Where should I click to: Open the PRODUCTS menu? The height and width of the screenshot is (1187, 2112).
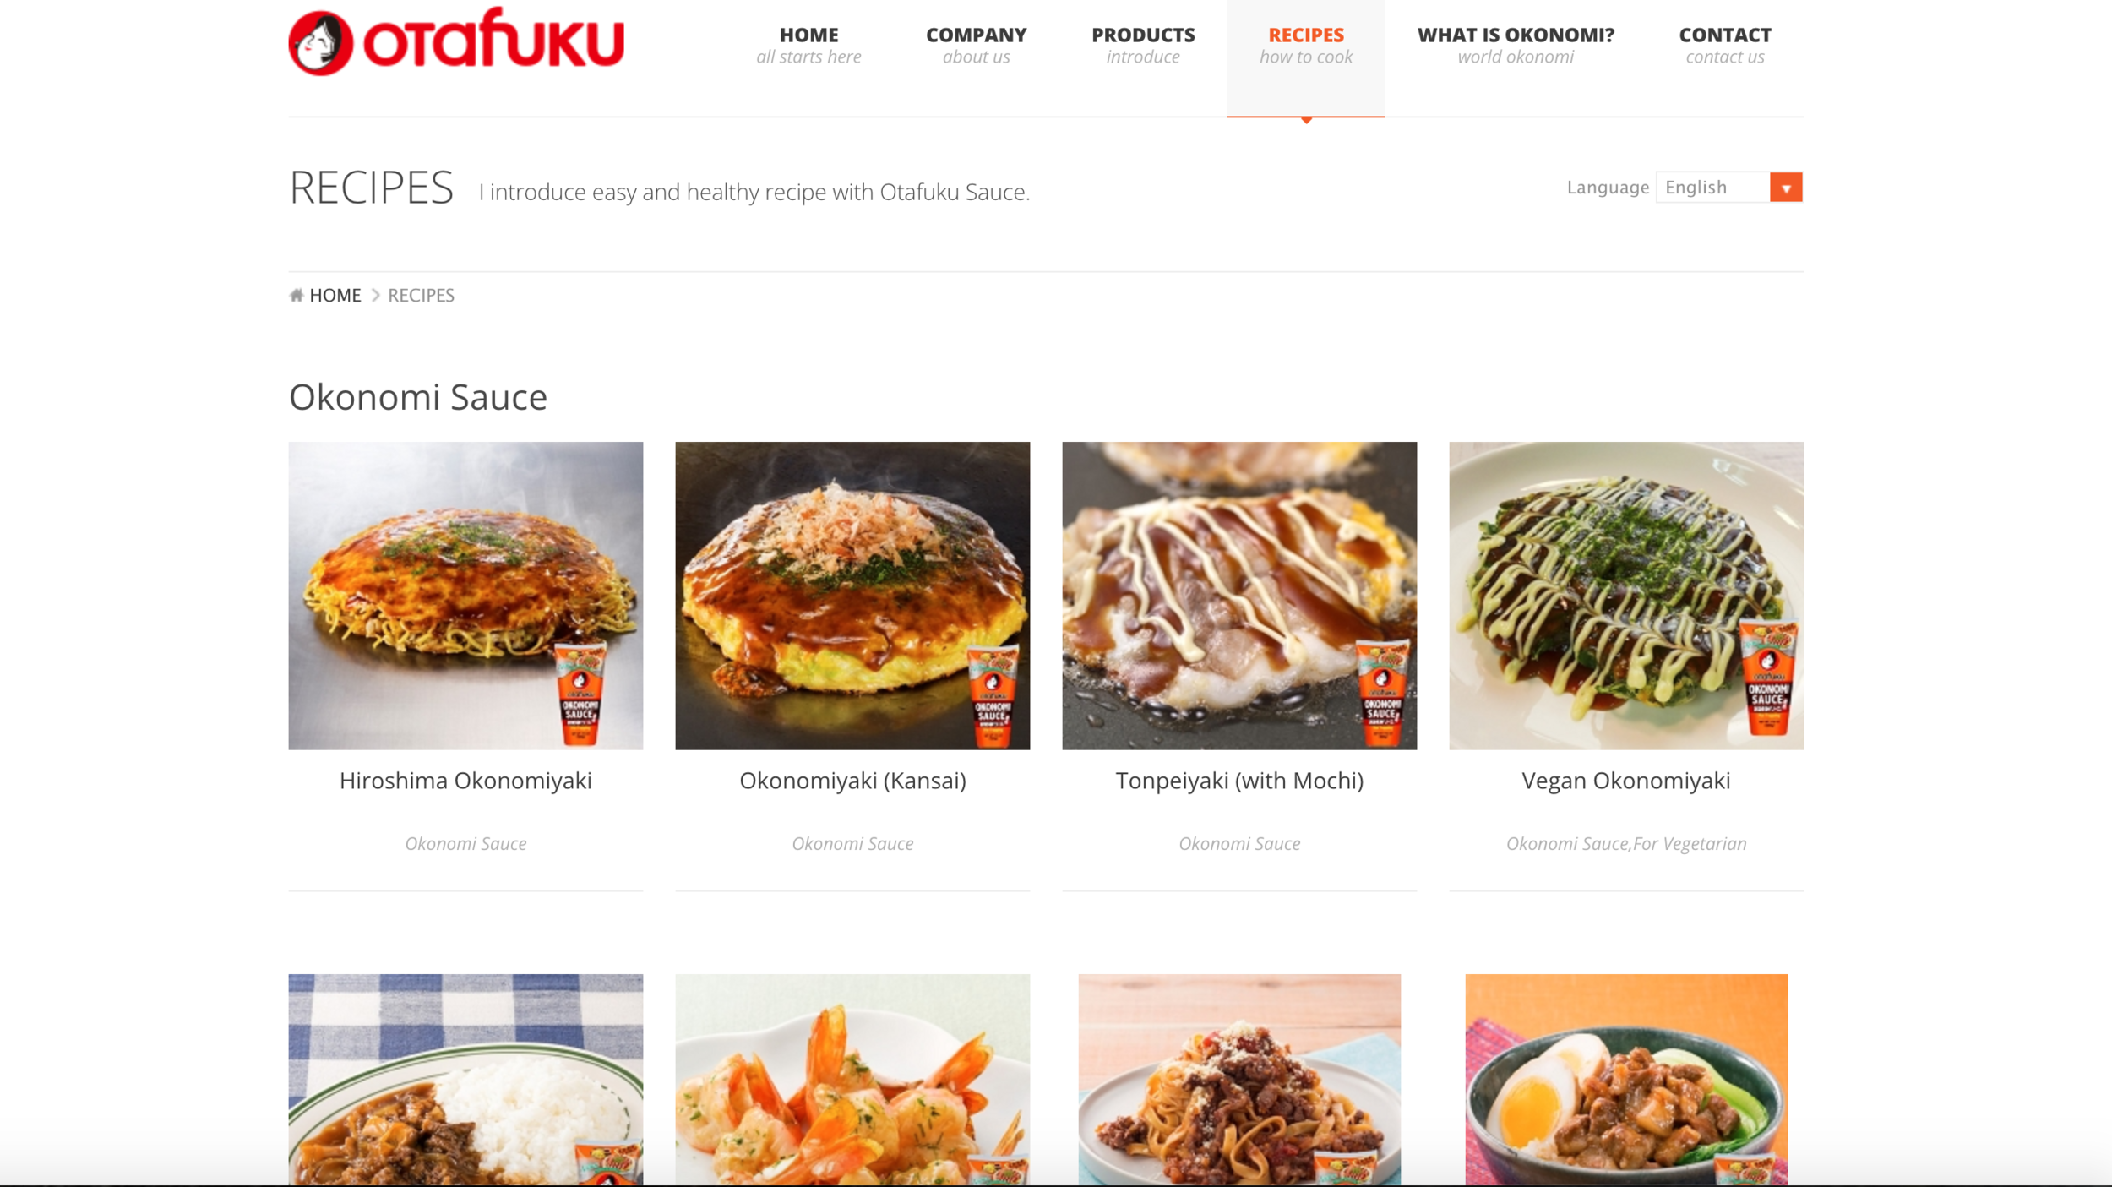tap(1143, 46)
